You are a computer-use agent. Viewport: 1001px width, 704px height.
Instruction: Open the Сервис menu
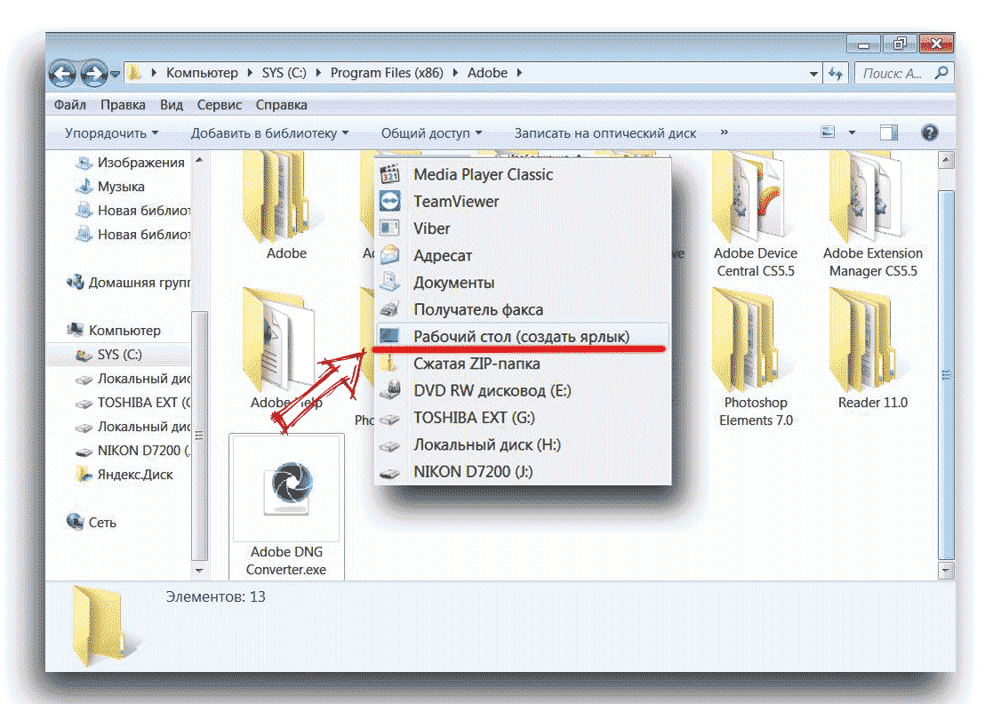pyautogui.click(x=220, y=105)
